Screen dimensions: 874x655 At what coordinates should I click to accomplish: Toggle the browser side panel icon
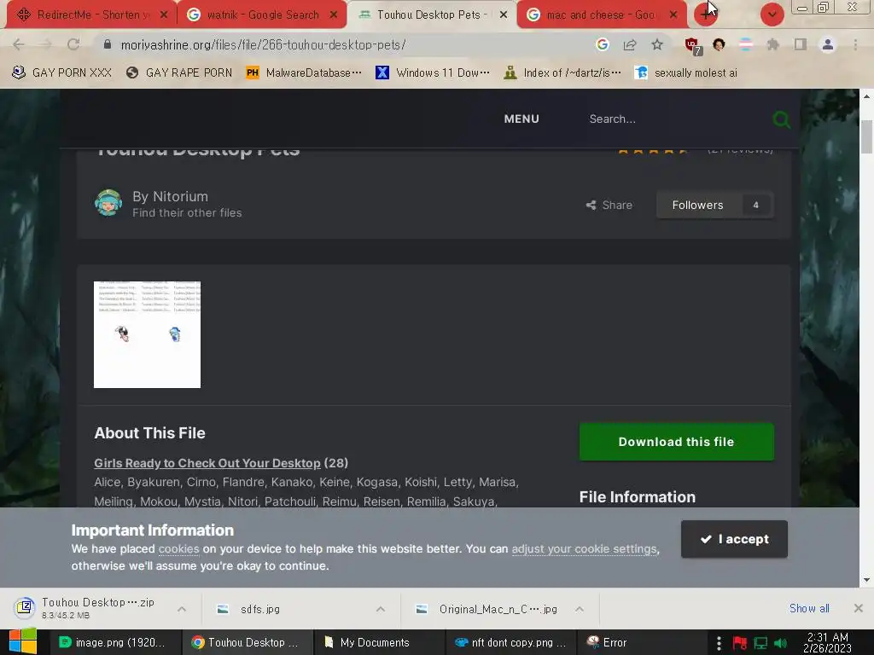[x=801, y=44]
